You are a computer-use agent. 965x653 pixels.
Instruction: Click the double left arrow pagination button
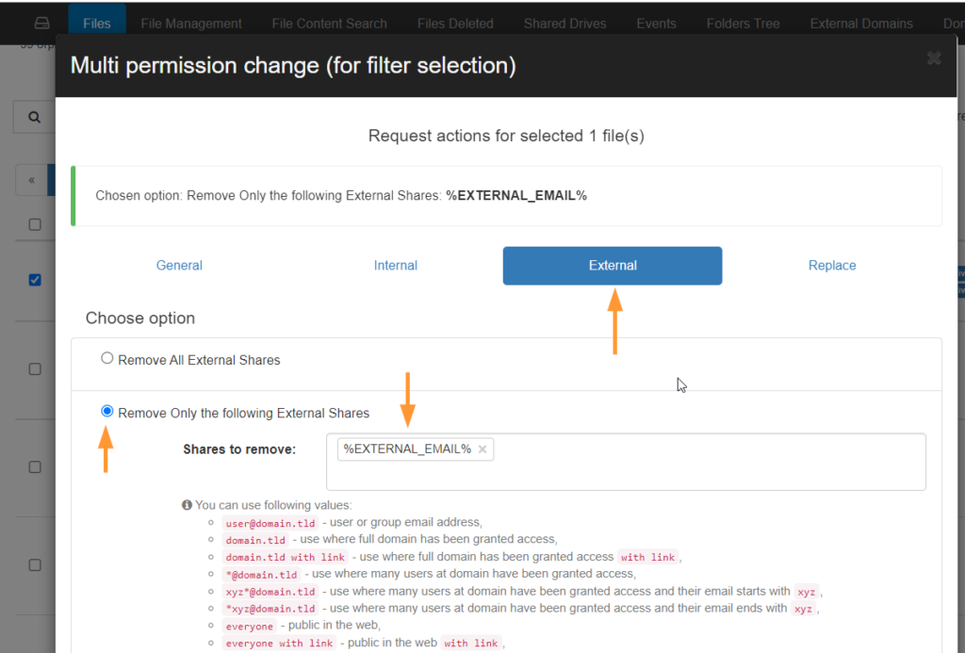[32, 180]
